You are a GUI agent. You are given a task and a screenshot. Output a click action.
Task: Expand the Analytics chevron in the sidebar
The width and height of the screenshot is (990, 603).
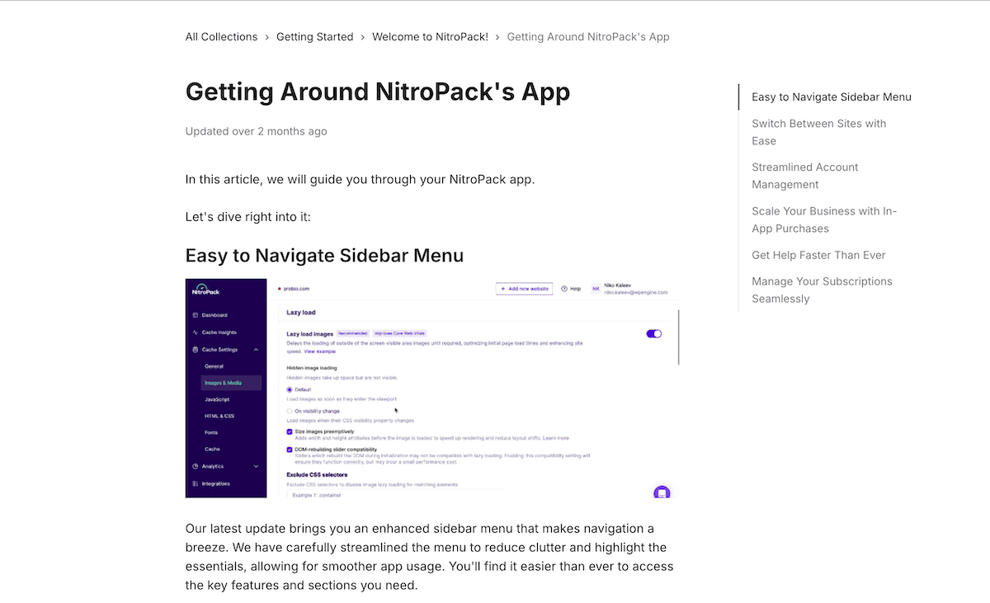tap(257, 466)
